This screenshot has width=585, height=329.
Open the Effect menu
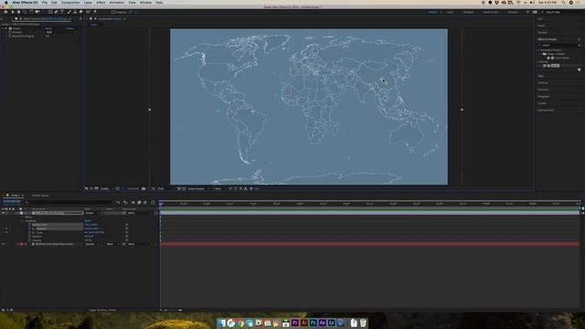click(x=101, y=3)
